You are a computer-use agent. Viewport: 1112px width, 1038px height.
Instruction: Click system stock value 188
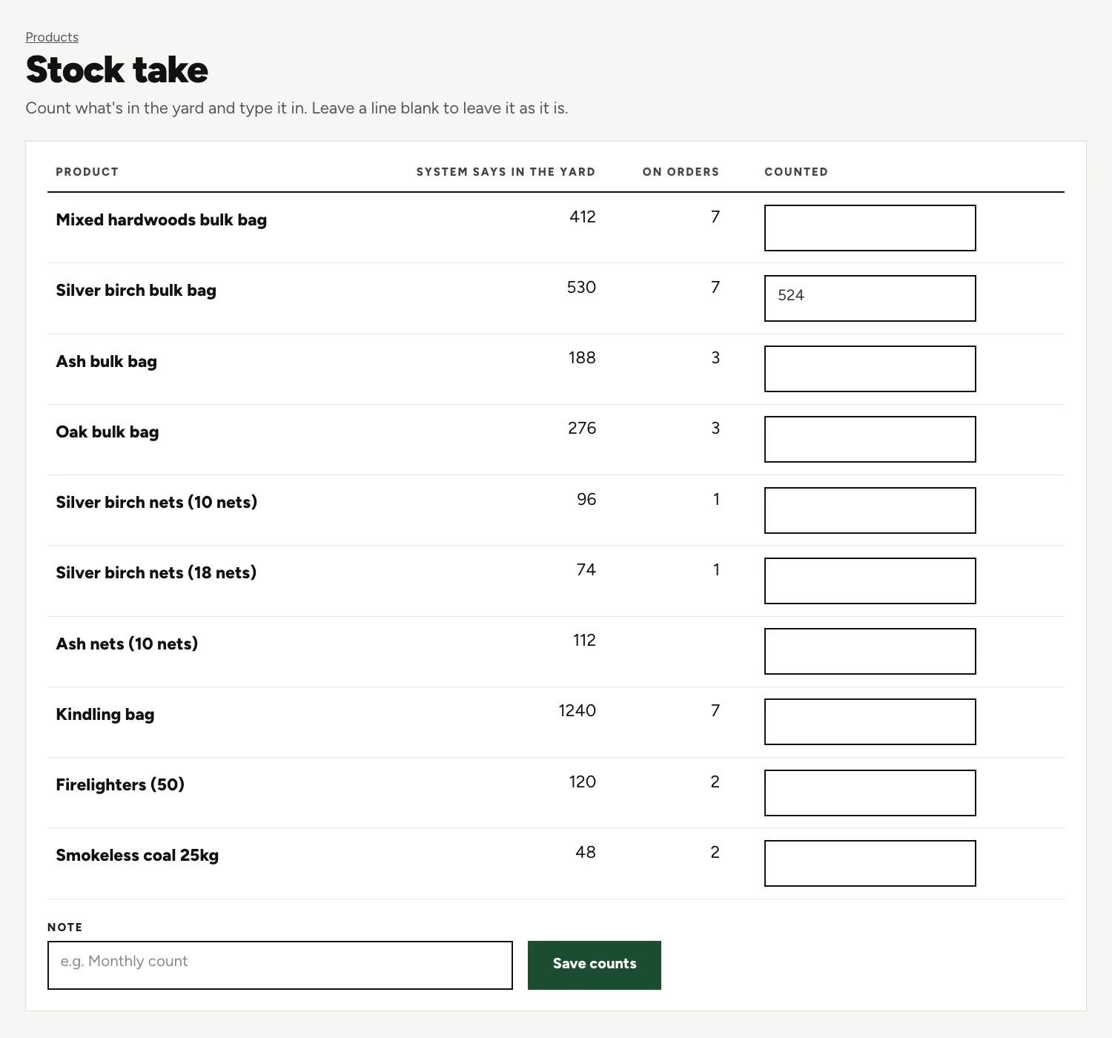pyautogui.click(x=582, y=358)
